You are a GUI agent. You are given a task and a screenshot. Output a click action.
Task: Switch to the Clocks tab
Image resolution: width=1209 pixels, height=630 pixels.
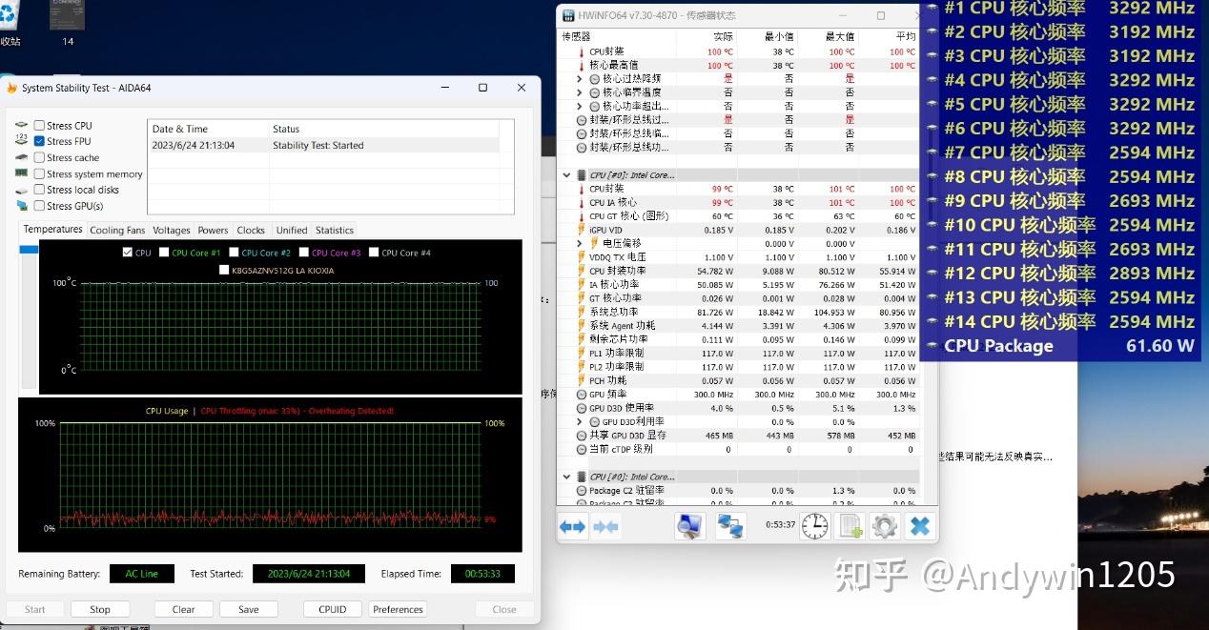click(251, 230)
